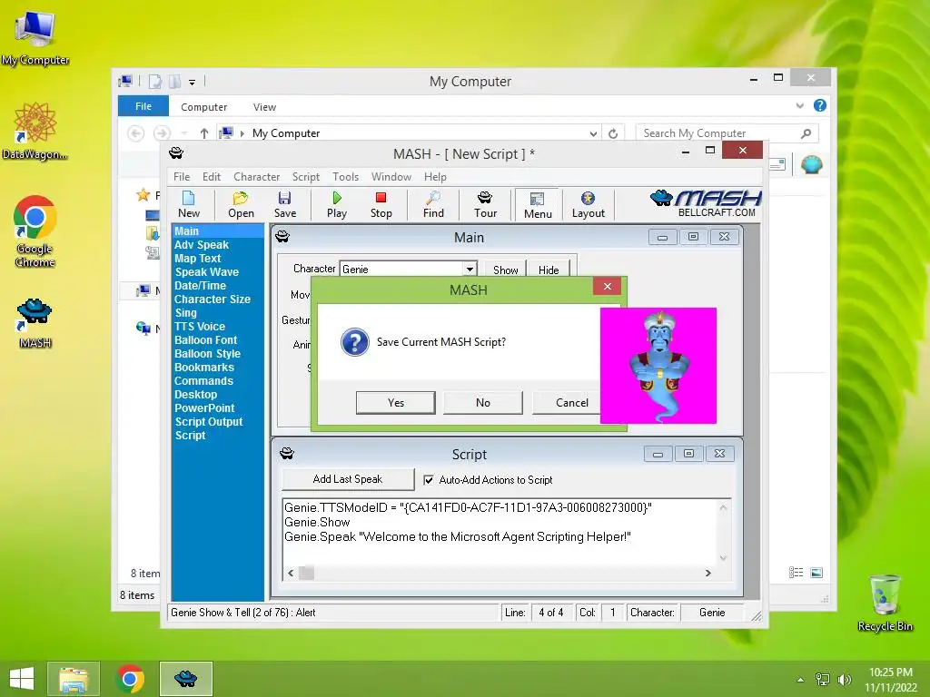Click the Windows Start button
930x697 pixels.
point(22,679)
